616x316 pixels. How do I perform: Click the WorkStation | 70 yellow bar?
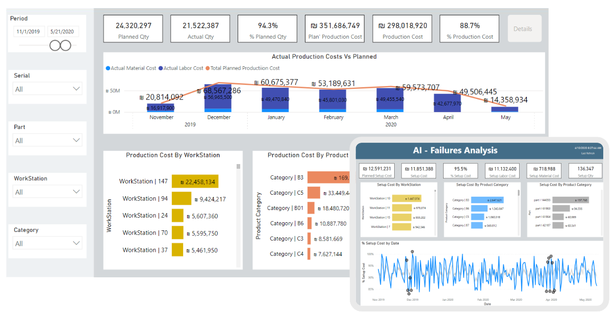point(177,233)
